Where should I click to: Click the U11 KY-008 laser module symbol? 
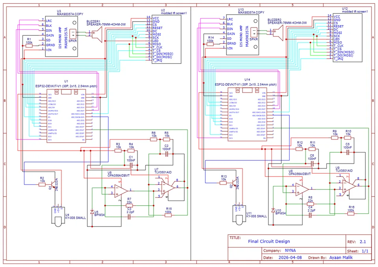point(239,215)
